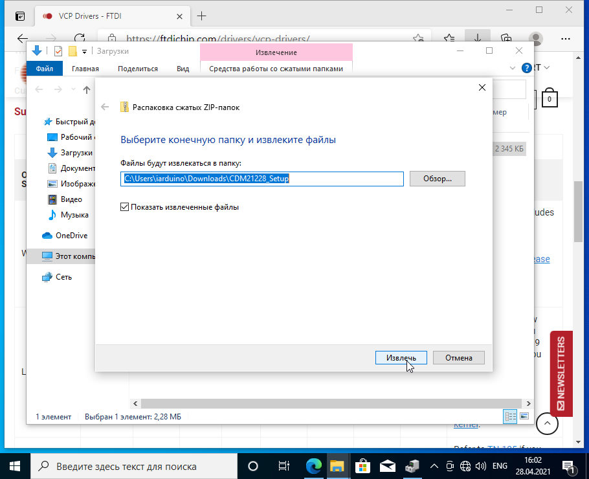Image resolution: width=589 pixels, height=479 pixels.
Task: Show hidden system tray icons
Action: [434, 466]
